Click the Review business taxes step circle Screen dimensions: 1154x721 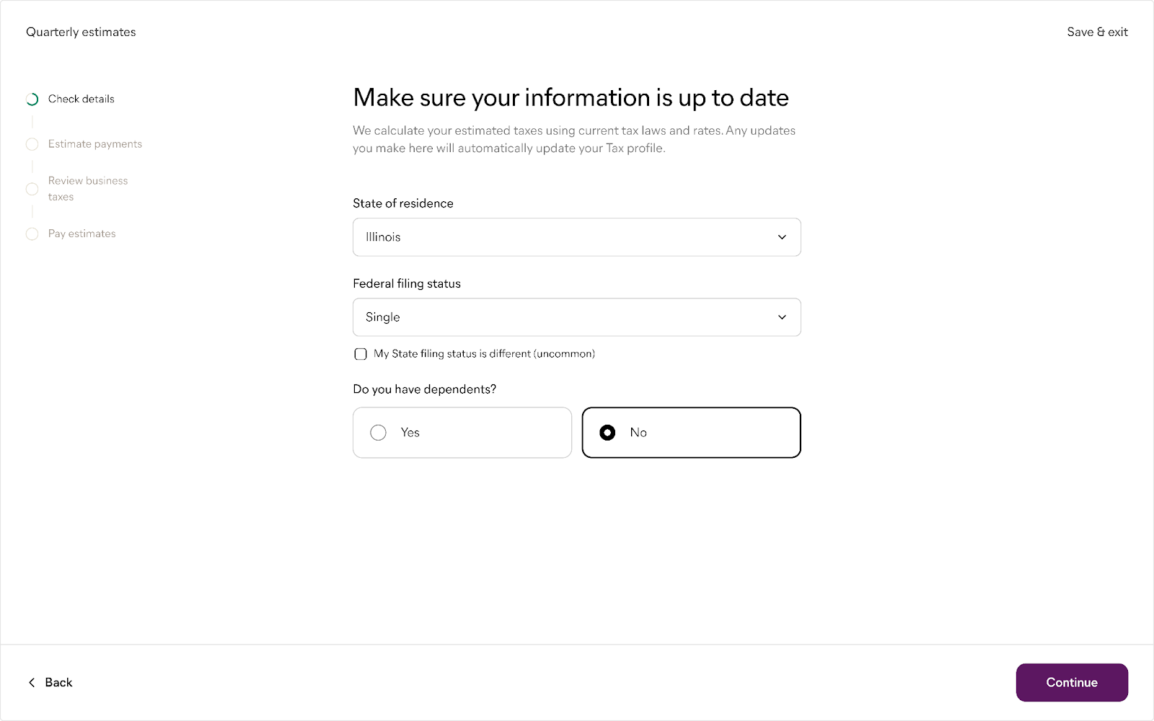tap(32, 189)
